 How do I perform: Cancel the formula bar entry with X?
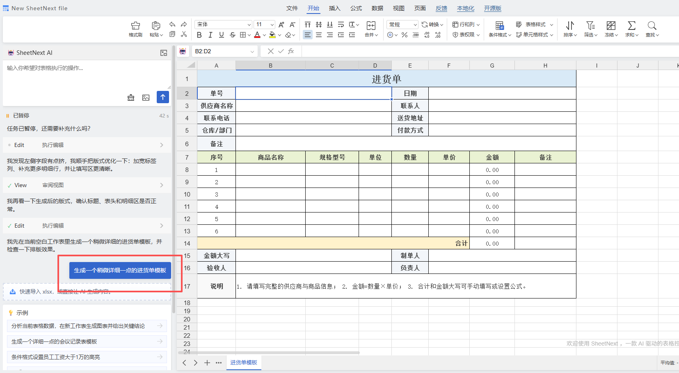(270, 51)
